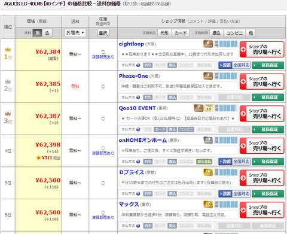Go to onHOME's sales page button

click(262, 146)
